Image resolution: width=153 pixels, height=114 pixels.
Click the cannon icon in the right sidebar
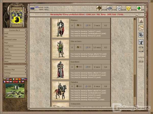point(141,35)
